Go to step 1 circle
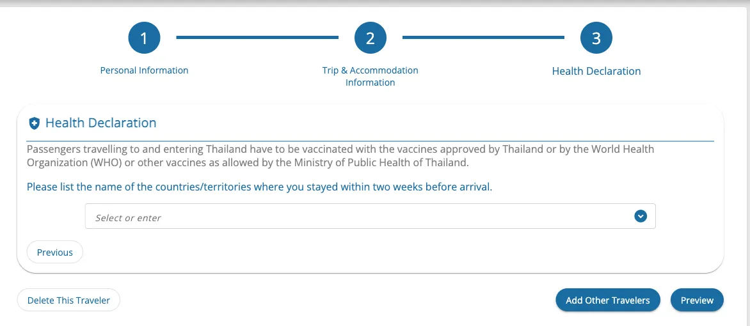The height and width of the screenshot is (326, 750). 144,38
